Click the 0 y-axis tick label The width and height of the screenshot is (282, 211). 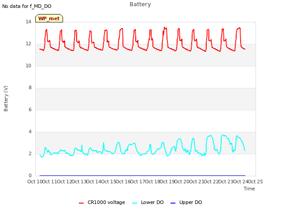pyautogui.click(x=30, y=175)
